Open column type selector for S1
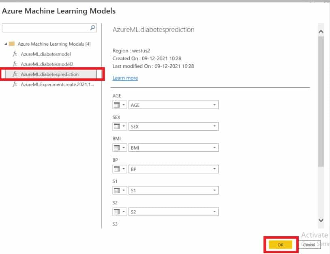Screen dimensions: 330x254 (120, 190)
